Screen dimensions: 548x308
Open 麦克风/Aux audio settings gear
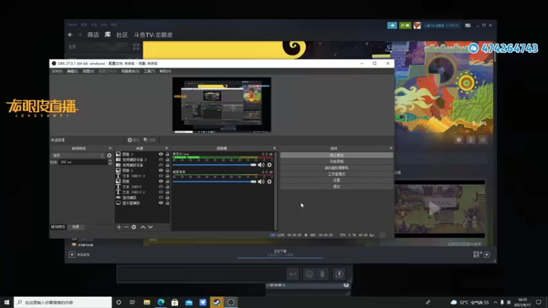coord(269,165)
